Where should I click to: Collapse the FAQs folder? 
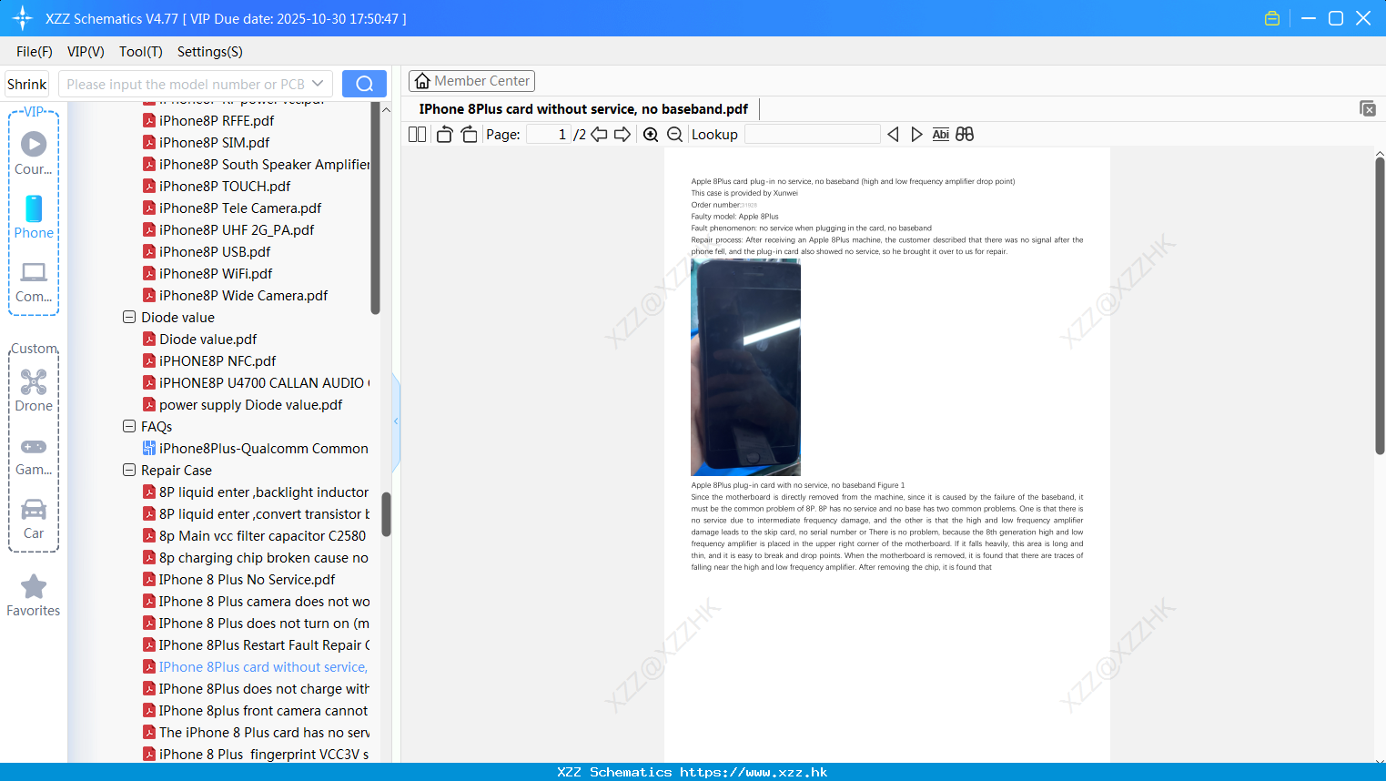(x=129, y=426)
